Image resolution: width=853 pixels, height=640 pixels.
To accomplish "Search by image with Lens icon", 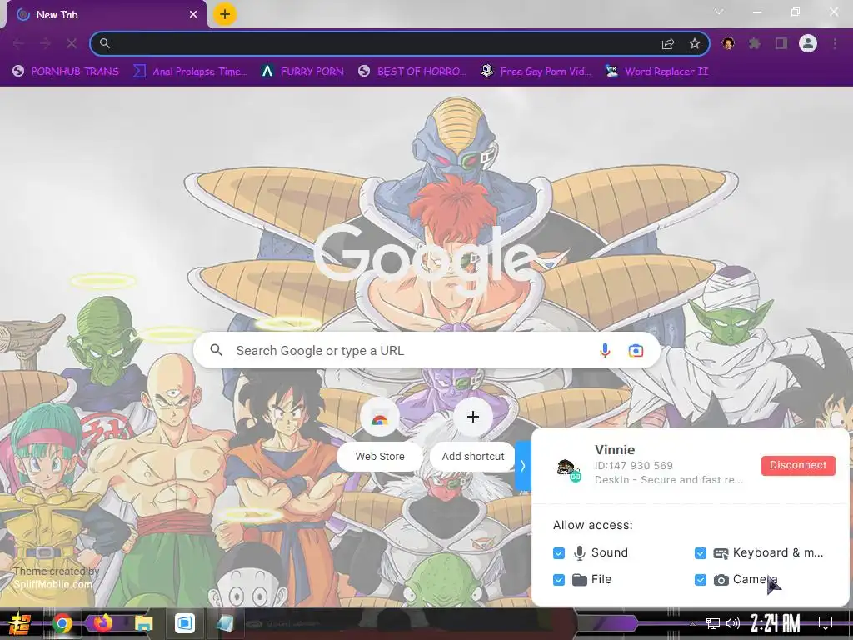I will [x=636, y=351].
